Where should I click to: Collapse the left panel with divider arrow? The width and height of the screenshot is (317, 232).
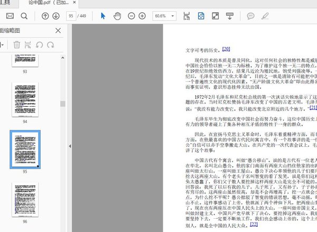click(70, 147)
